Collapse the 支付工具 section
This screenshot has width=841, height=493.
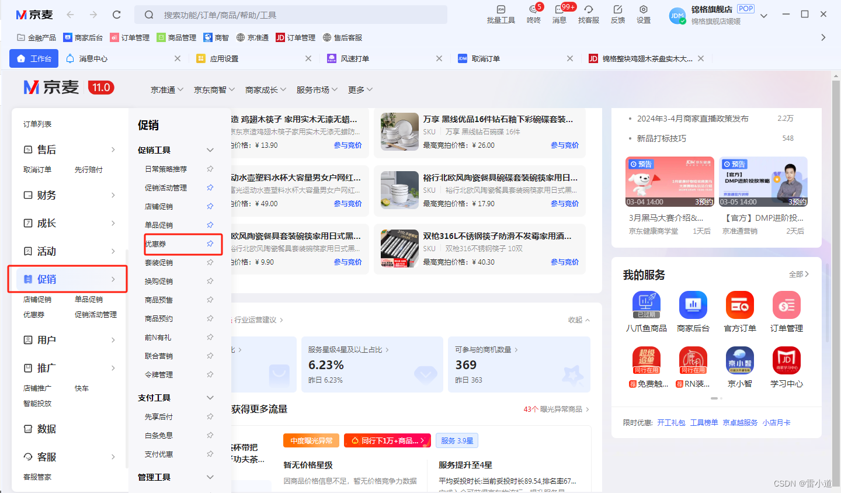coord(210,398)
